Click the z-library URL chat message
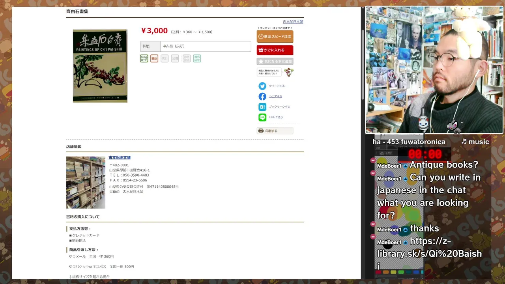 coord(429,254)
